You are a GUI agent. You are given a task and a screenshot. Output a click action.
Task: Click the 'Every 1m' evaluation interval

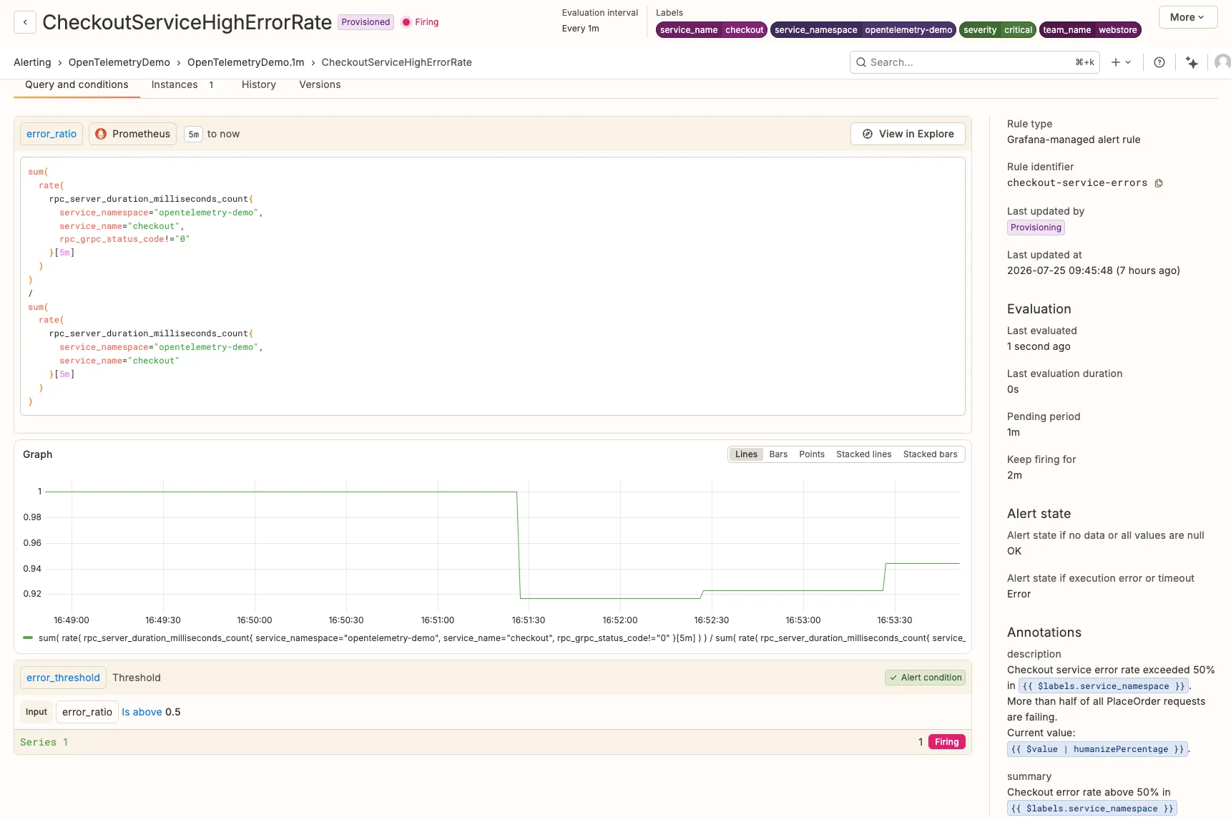click(580, 29)
